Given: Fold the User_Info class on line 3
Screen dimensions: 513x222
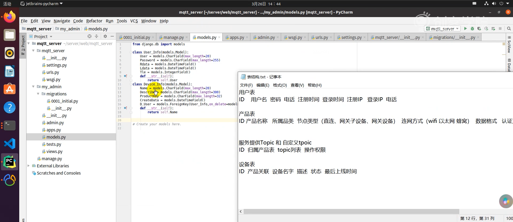Looking at the screenshot, I should 131,52.
